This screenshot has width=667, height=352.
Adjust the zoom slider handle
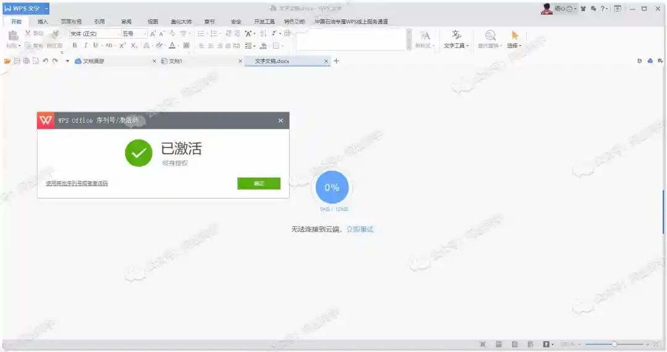615,345
